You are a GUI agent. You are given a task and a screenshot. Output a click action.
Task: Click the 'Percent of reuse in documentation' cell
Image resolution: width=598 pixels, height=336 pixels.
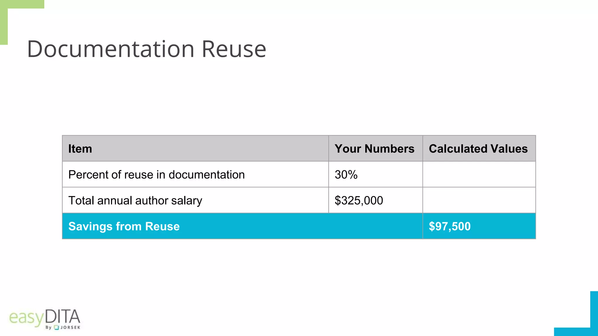[x=157, y=175]
